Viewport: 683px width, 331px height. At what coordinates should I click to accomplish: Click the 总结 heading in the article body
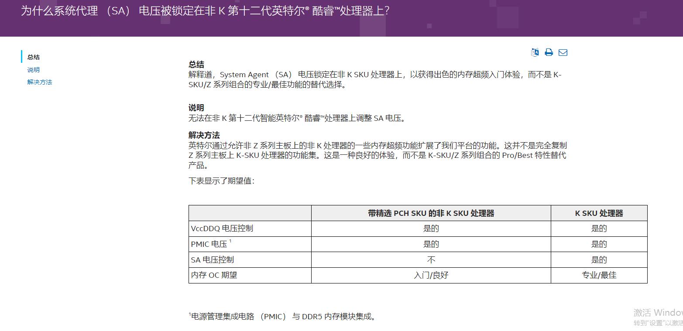(x=196, y=65)
